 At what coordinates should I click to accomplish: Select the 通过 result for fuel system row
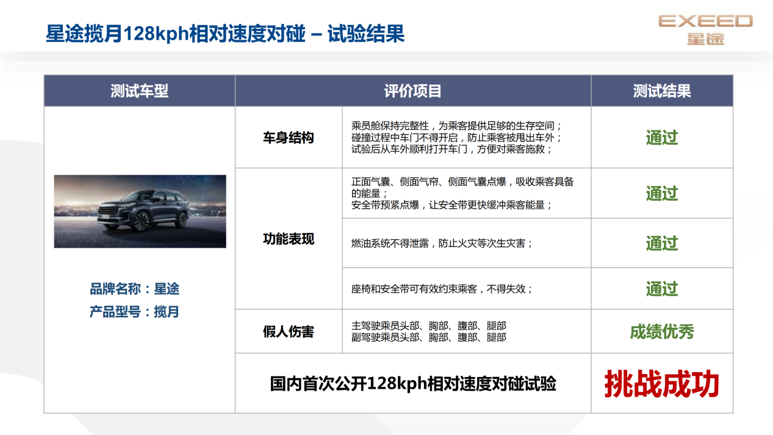click(662, 243)
